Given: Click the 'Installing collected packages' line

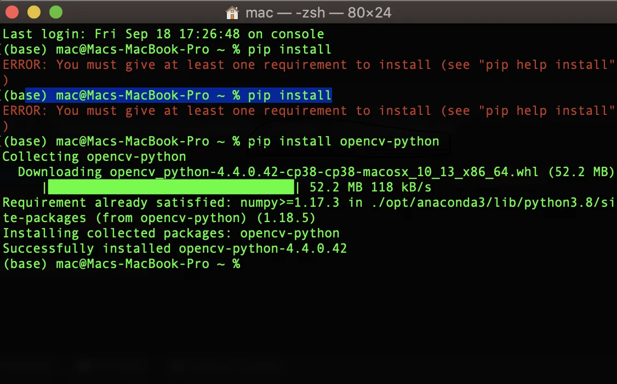Looking at the screenshot, I should [x=170, y=233].
